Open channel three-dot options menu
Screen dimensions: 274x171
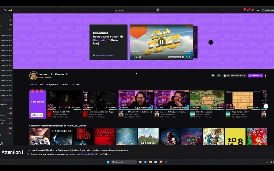click(265, 75)
